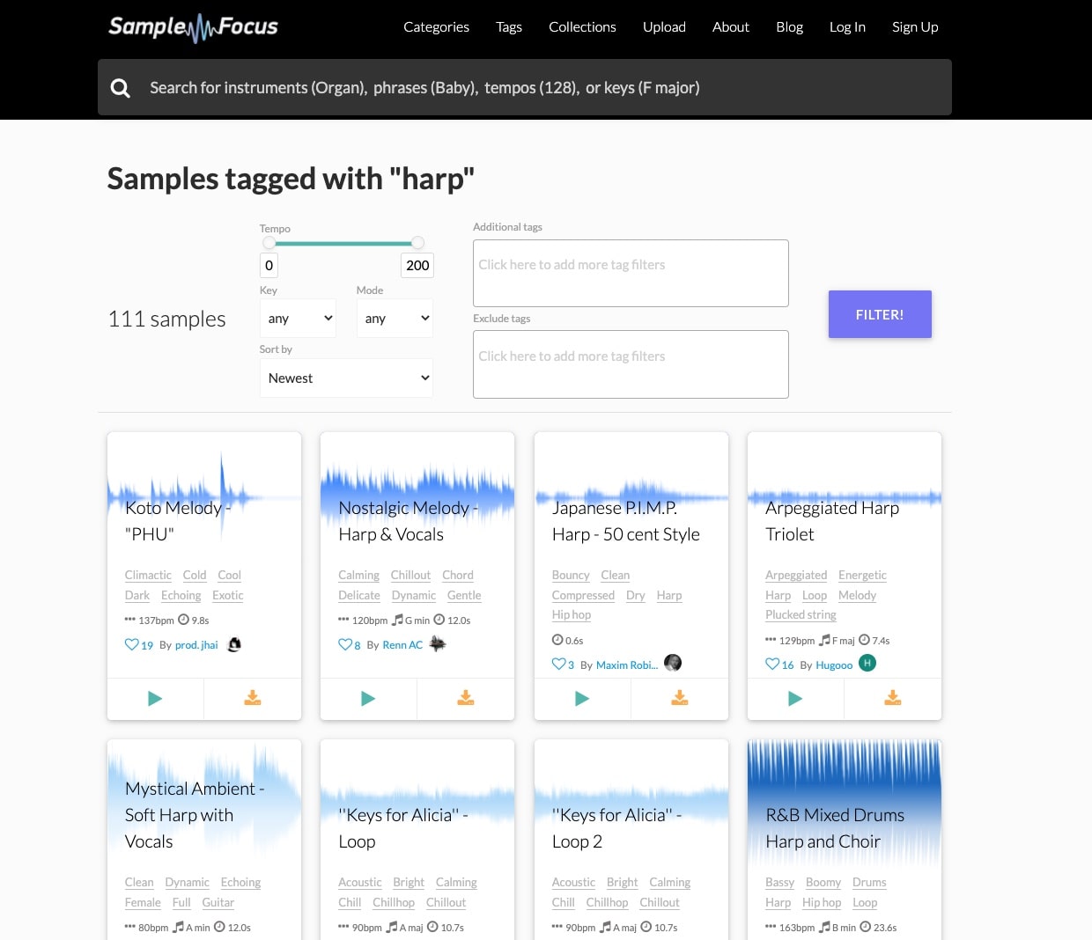Click the Additional tags input field
This screenshot has width=1092, height=940.
(631, 273)
